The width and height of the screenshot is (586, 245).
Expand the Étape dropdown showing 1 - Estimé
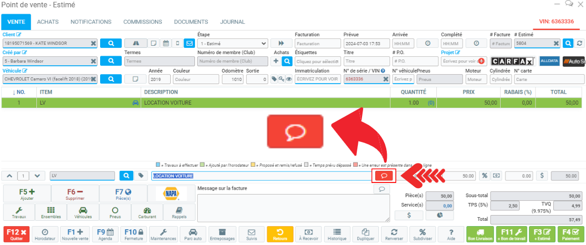(x=232, y=44)
